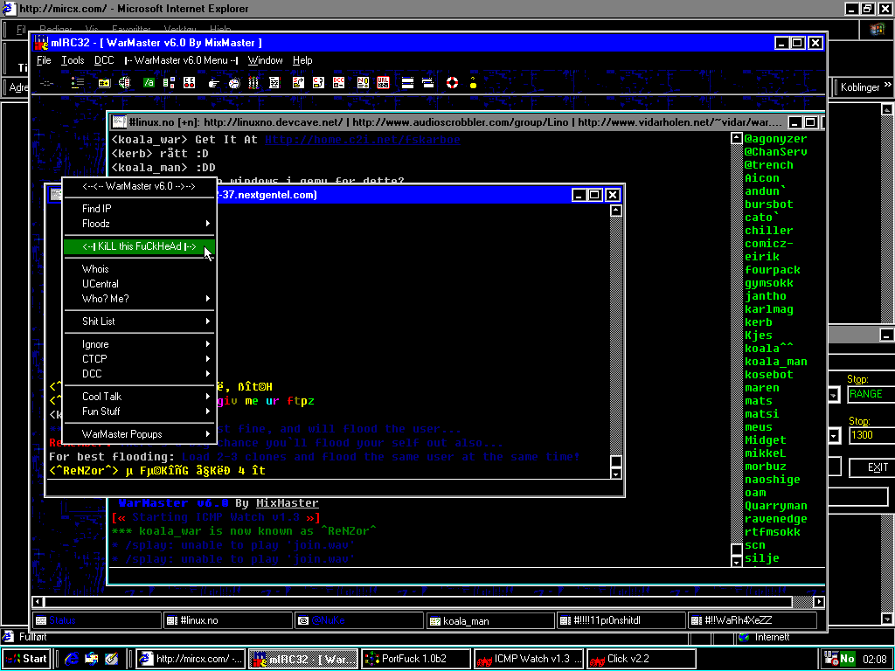Click the 1300 Stop input field
Viewport: 895px width, 671px height.
tap(871, 435)
